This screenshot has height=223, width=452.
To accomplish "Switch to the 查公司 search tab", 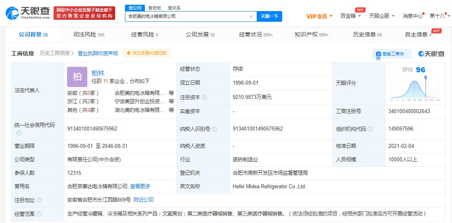I will (135, 8).
